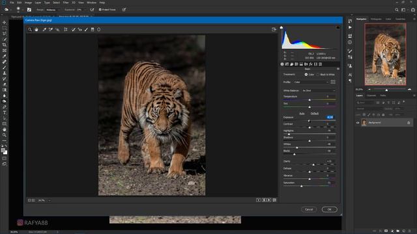The image size is (417, 234).
Task: Click the OK button in Camera Raw
Action: click(x=330, y=209)
